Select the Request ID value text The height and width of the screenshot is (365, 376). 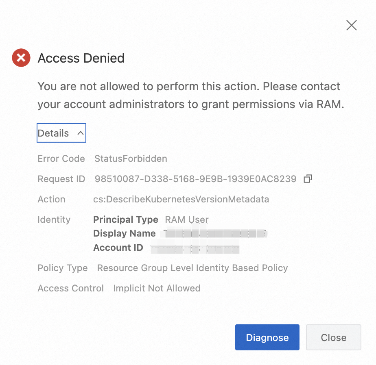[x=195, y=179]
